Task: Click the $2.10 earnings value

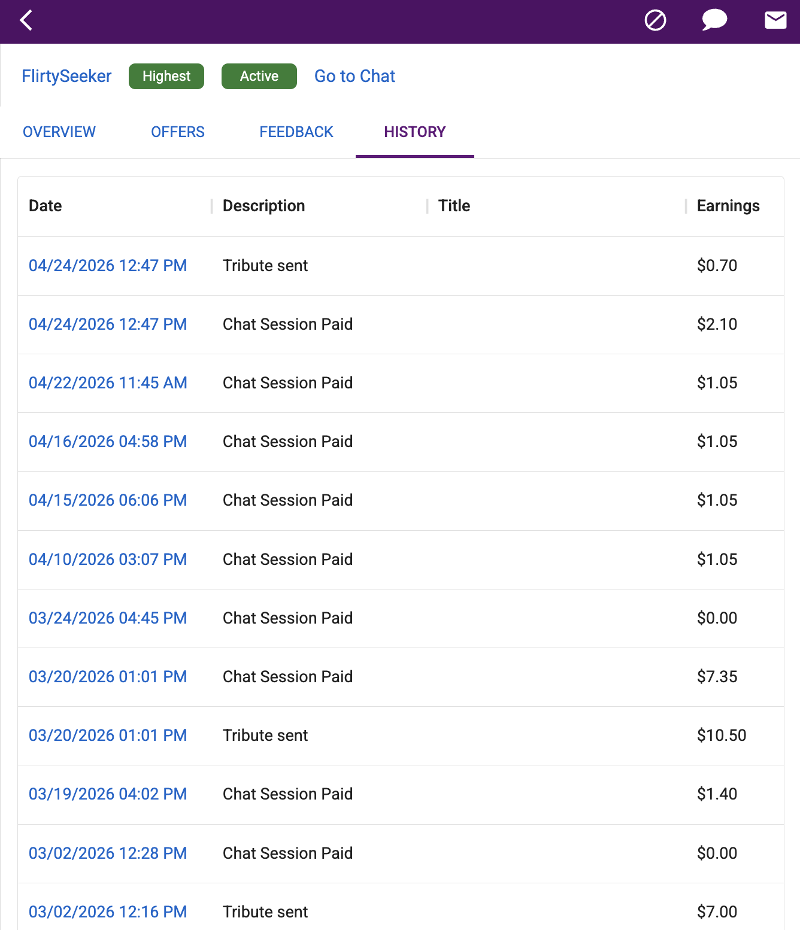Action: point(717,324)
